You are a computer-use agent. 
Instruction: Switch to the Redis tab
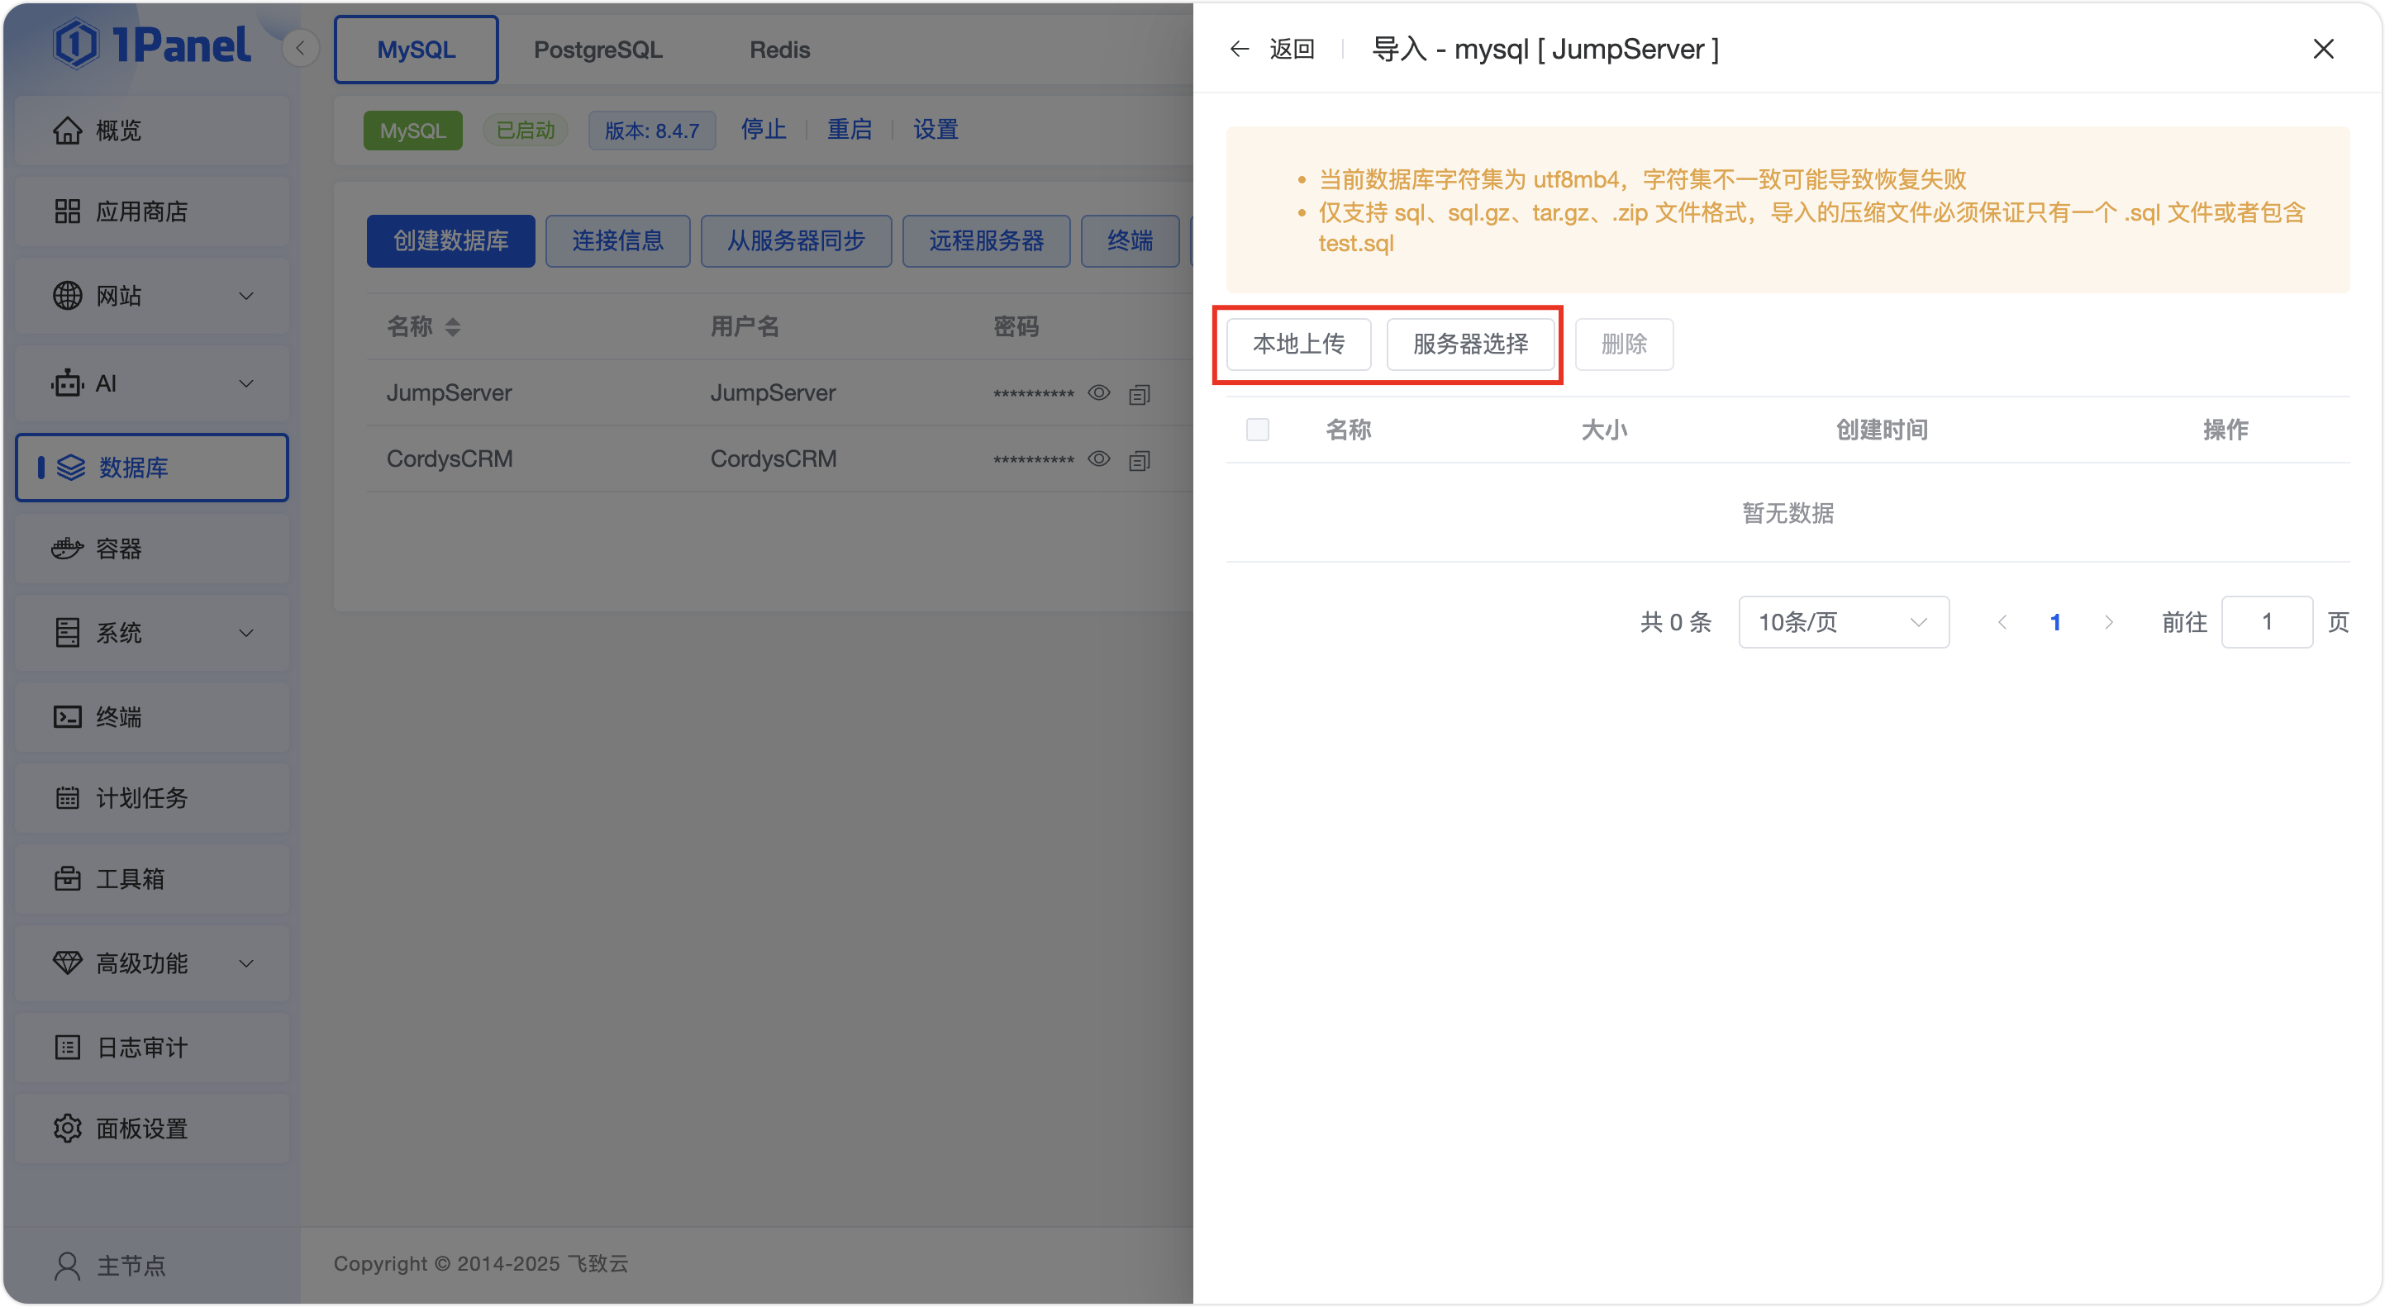click(779, 49)
